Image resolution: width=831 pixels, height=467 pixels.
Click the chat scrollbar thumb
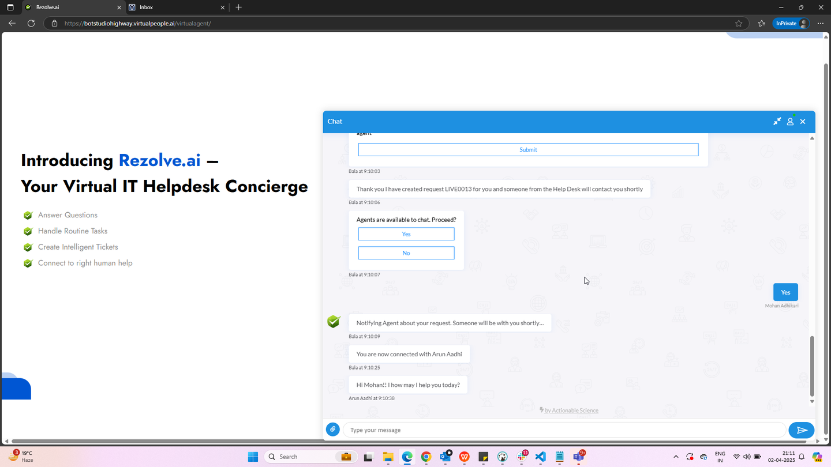click(812, 367)
